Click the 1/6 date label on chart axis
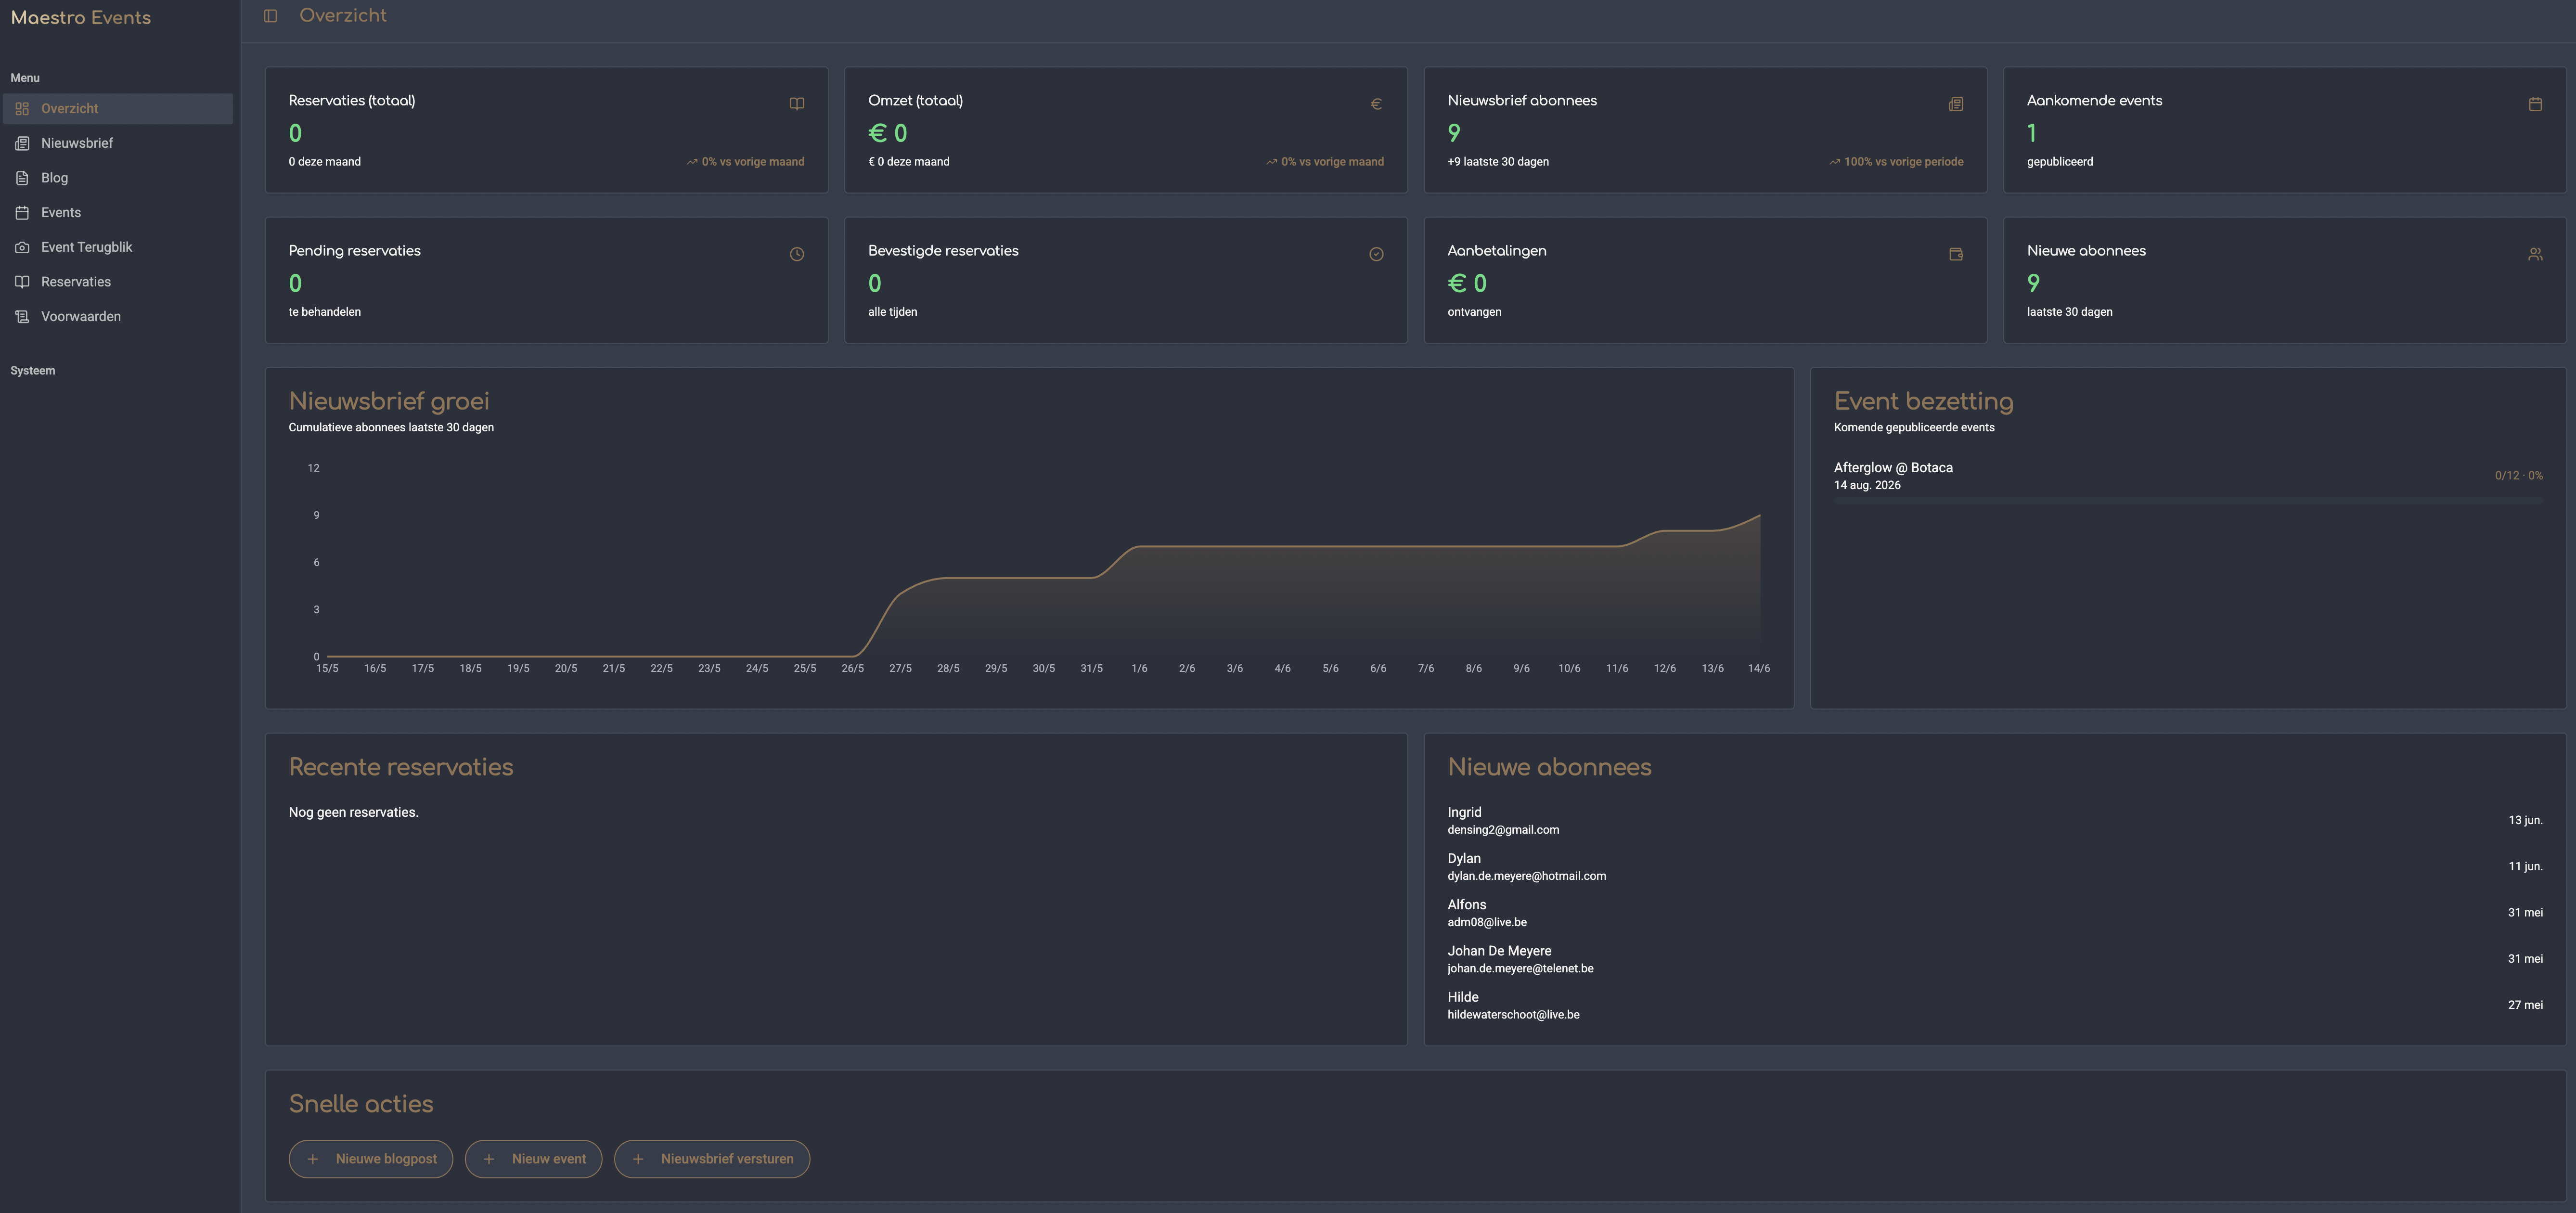2576x1213 pixels. point(1139,669)
